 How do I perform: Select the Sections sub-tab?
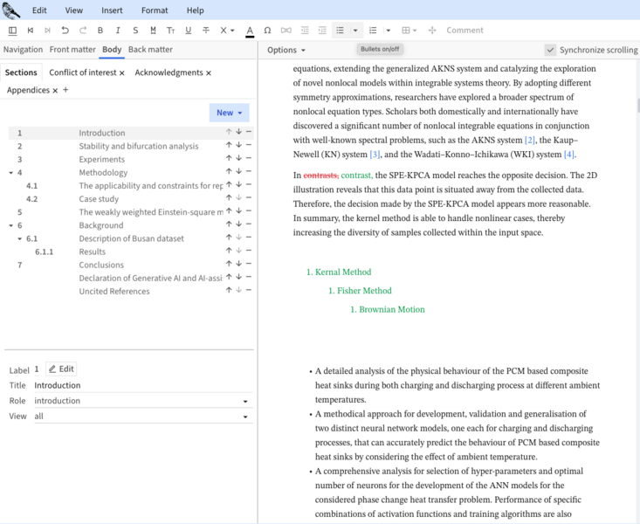[x=21, y=72]
